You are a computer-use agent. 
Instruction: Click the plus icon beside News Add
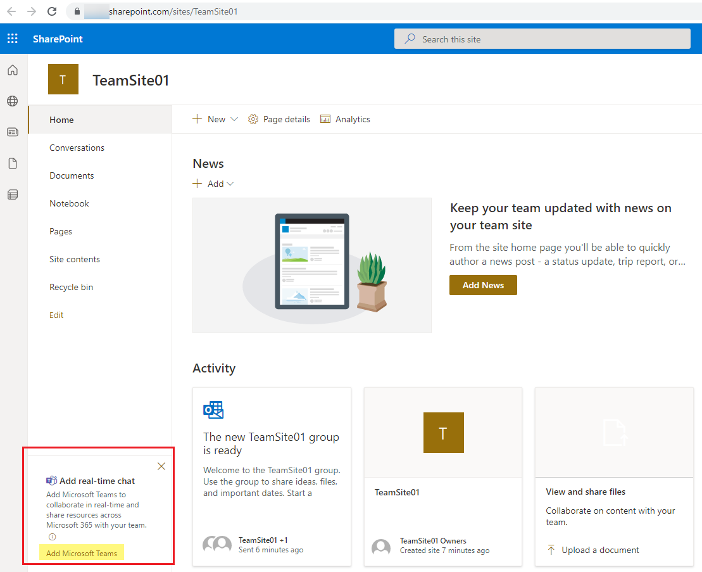[x=197, y=183]
